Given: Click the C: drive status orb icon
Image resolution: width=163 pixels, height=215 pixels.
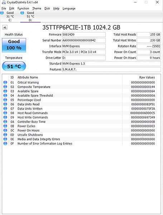Looking at the screenshot, I should [x=2, y=13].
